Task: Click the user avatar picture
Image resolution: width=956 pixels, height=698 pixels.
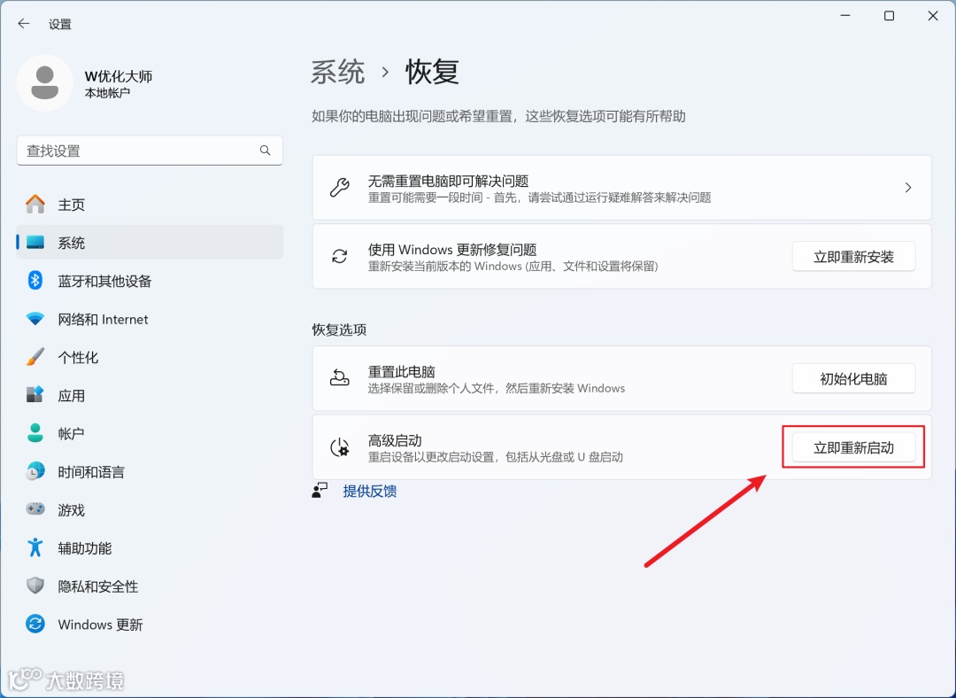Action: click(44, 83)
